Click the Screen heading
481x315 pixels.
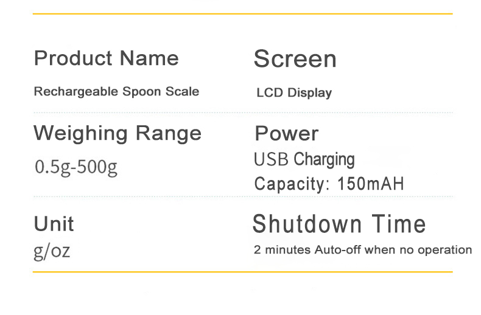tap(295, 59)
